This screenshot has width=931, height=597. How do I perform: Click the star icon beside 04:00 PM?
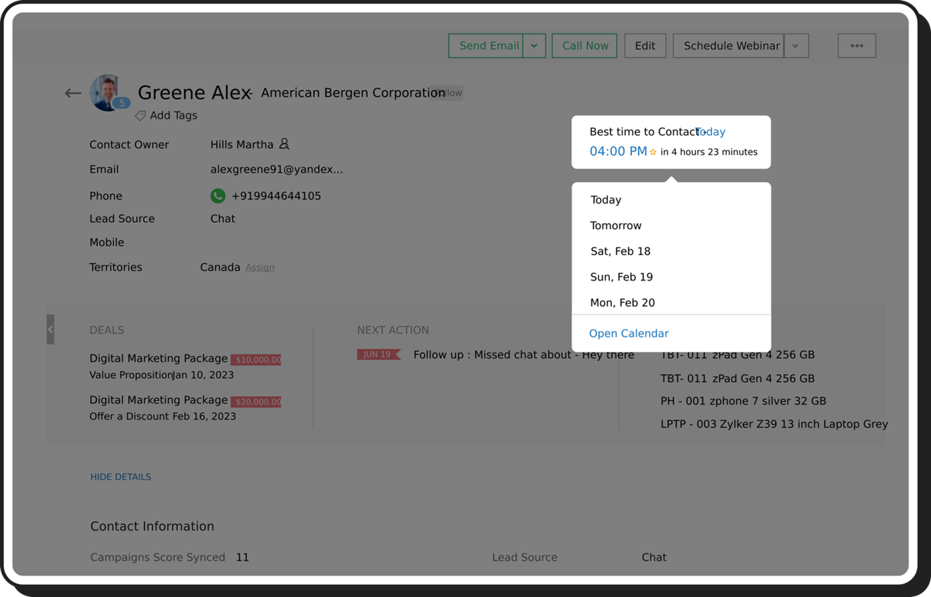653,152
